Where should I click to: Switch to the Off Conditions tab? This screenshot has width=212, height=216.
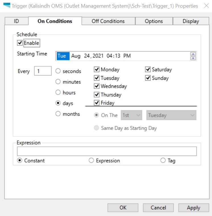point(108,21)
